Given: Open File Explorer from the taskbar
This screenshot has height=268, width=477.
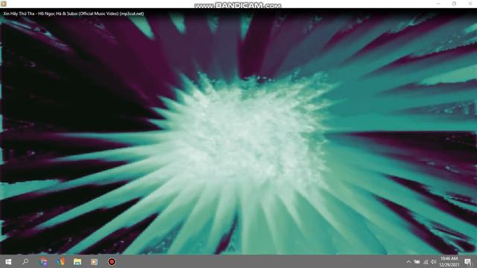Looking at the screenshot, I should 78,261.
